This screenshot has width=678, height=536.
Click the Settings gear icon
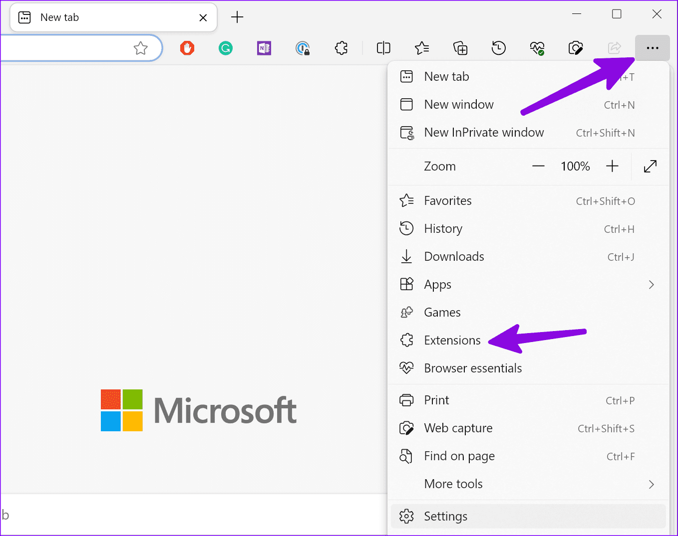click(x=407, y=516)
